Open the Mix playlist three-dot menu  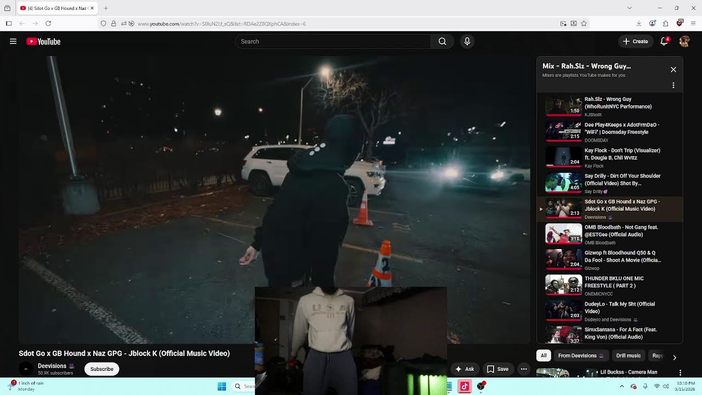[673, 86]
